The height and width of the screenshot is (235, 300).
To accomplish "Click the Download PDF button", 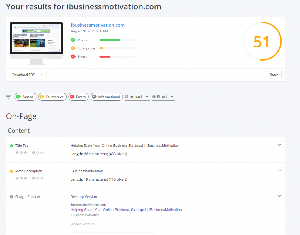I will pos(23,75).
